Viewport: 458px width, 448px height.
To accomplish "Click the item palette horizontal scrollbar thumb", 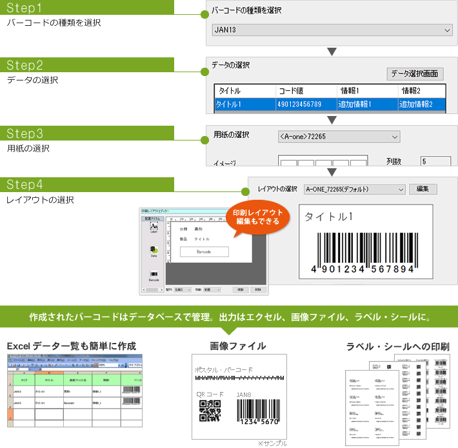I will tap(152, 290).
